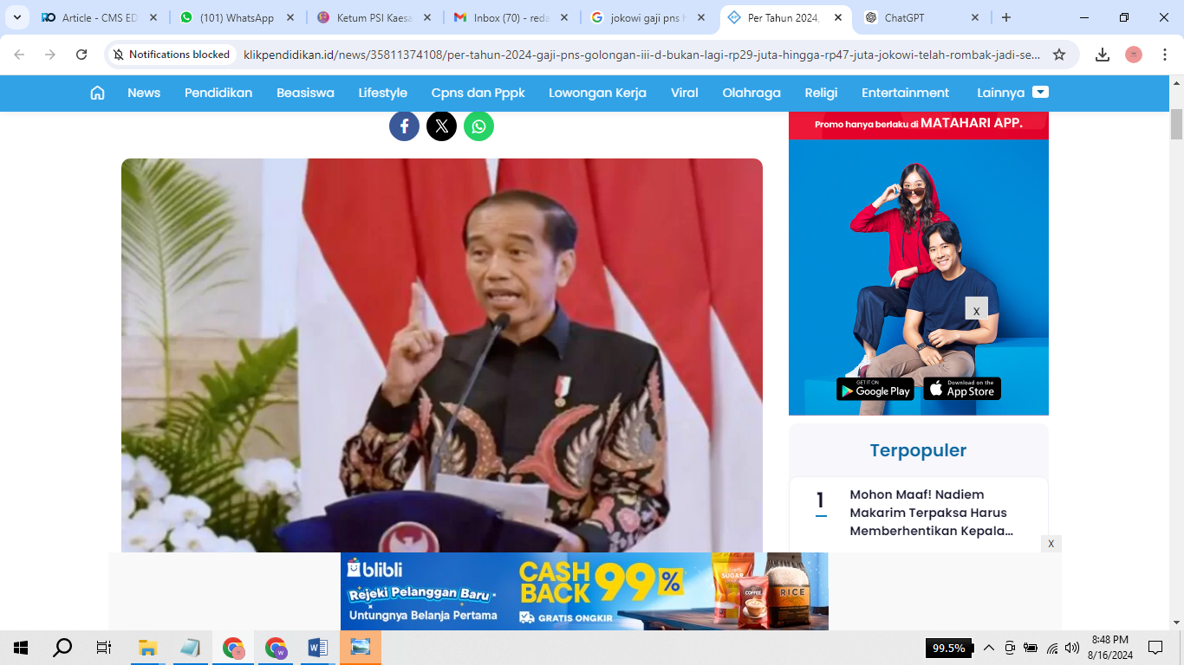Close the Blibli bottom banner ad
1184x665 pixels.
point(1051,544)
